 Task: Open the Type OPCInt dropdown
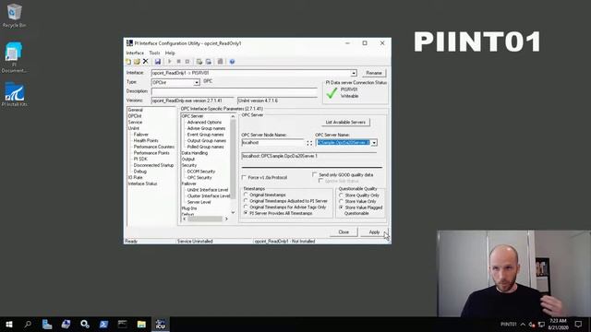click(197, 82)
